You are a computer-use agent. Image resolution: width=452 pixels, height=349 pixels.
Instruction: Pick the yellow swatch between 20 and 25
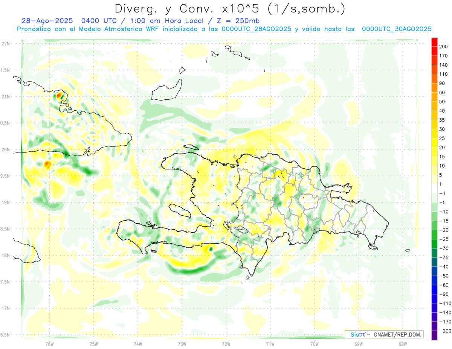pos(434,143)
